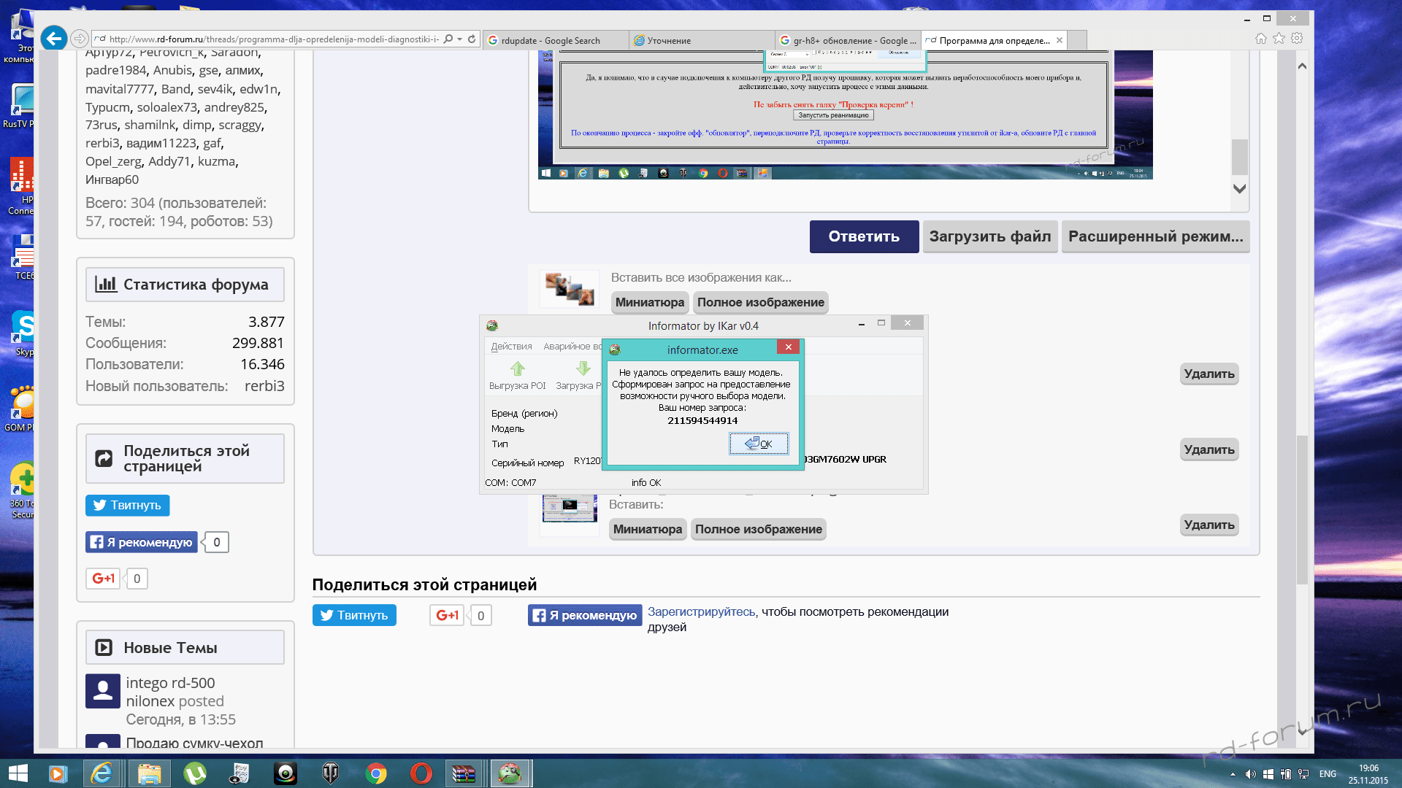Launch uTorrent from the taskbar
The image size is (1402, 788).
[x=195, y=773]
